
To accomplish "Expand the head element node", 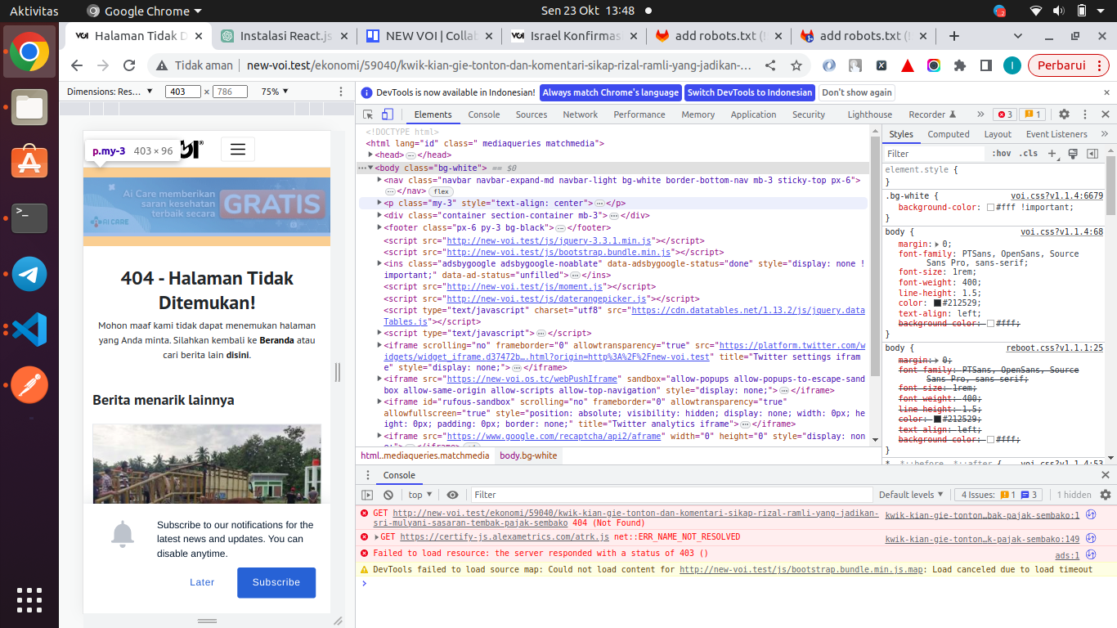I will pos(371,155).
